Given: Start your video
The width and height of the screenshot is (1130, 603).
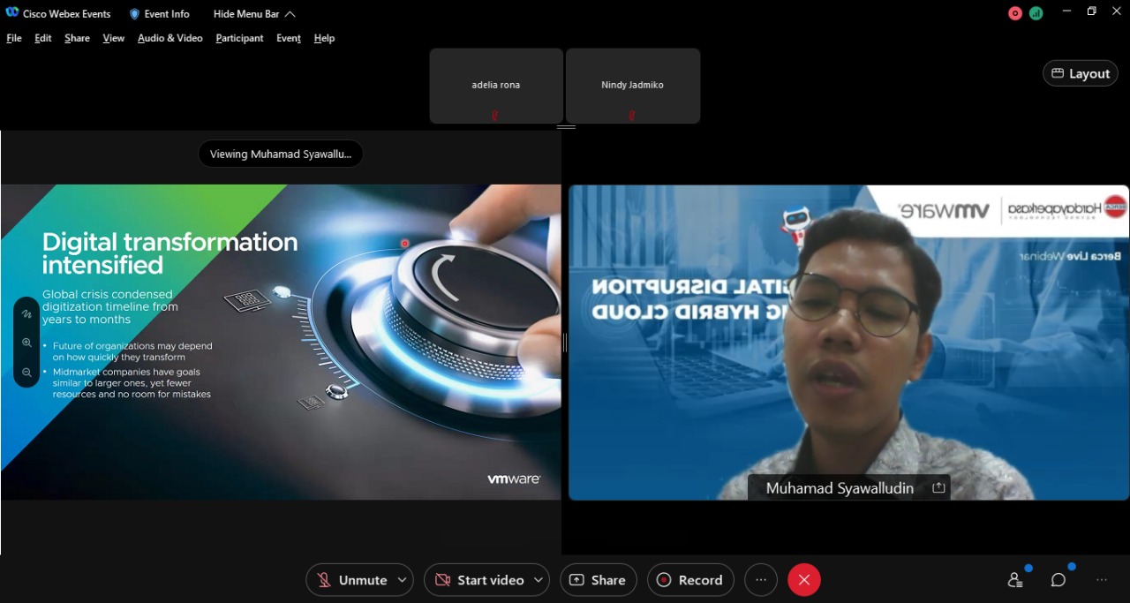Looking at the screenshot, I should [x=480, y=580].
